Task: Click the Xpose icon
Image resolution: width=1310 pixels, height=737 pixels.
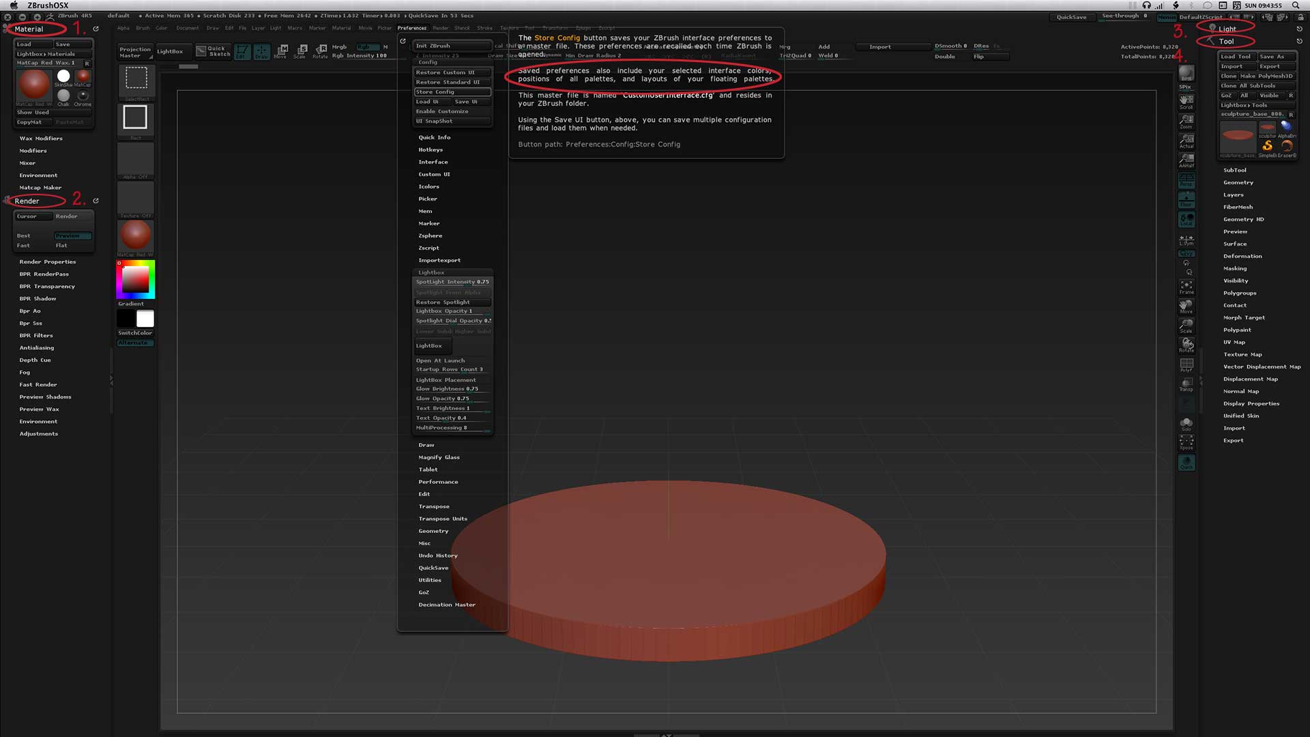Action: coord(1187,443)
